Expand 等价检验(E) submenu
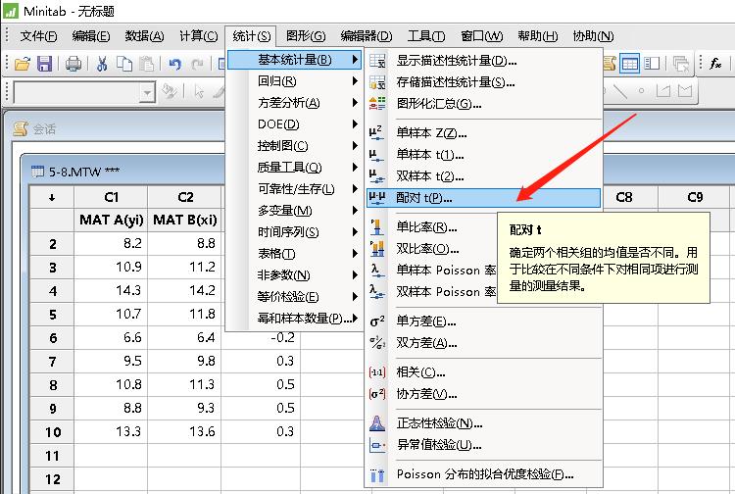The image size is (735, 494). pyautogui.click(x=294, y=297)
